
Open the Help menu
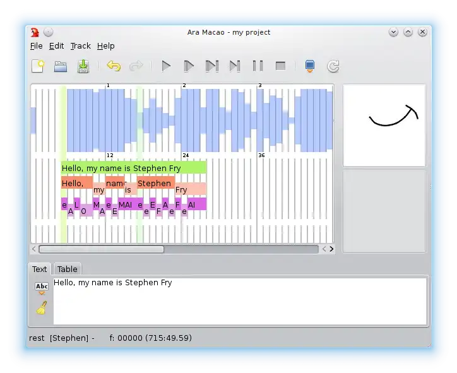(x=106, y=46)
